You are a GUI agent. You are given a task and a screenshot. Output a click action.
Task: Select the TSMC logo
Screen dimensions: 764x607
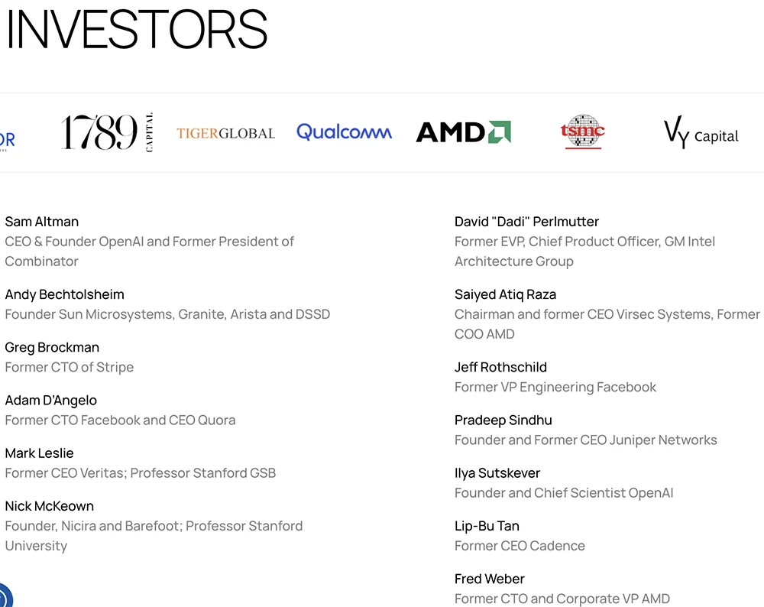coord(582,132)
